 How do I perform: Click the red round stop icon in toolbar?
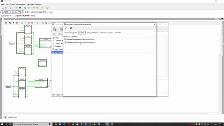pos(47,8)
